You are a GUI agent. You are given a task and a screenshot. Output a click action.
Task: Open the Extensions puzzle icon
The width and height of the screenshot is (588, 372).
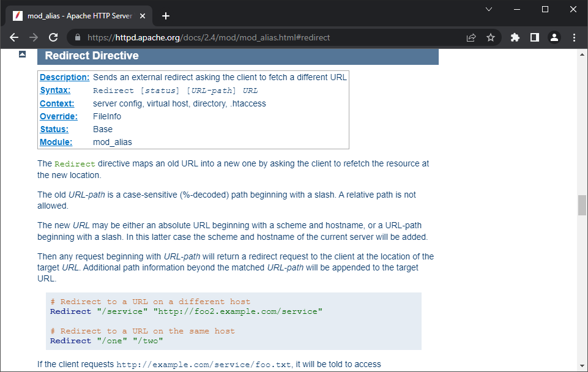coord(515,37)
